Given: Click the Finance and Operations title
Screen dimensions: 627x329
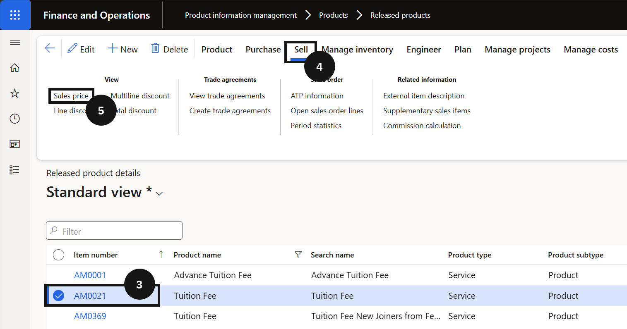Looking at the screenshot, I should click(x=96, y=15).
